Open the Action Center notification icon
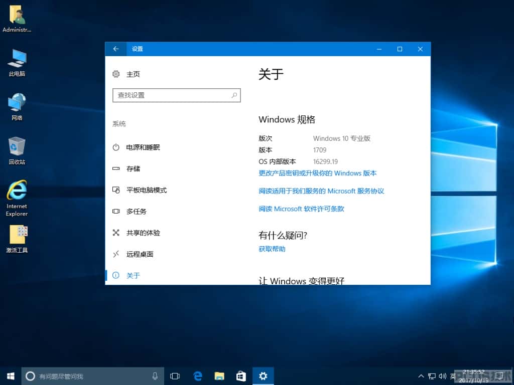 tap(499, 376)
